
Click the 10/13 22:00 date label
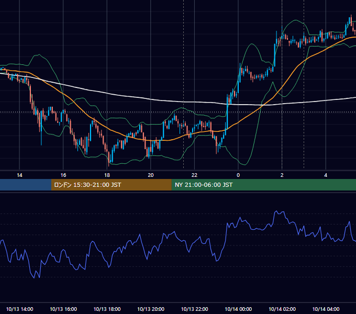click(194, 309)
